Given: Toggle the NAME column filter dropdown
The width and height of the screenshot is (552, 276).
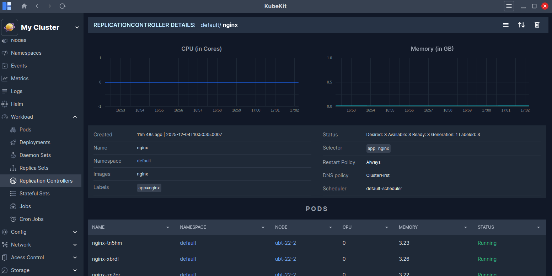Looking at the screenshot, I should click(x=168, y=227).
